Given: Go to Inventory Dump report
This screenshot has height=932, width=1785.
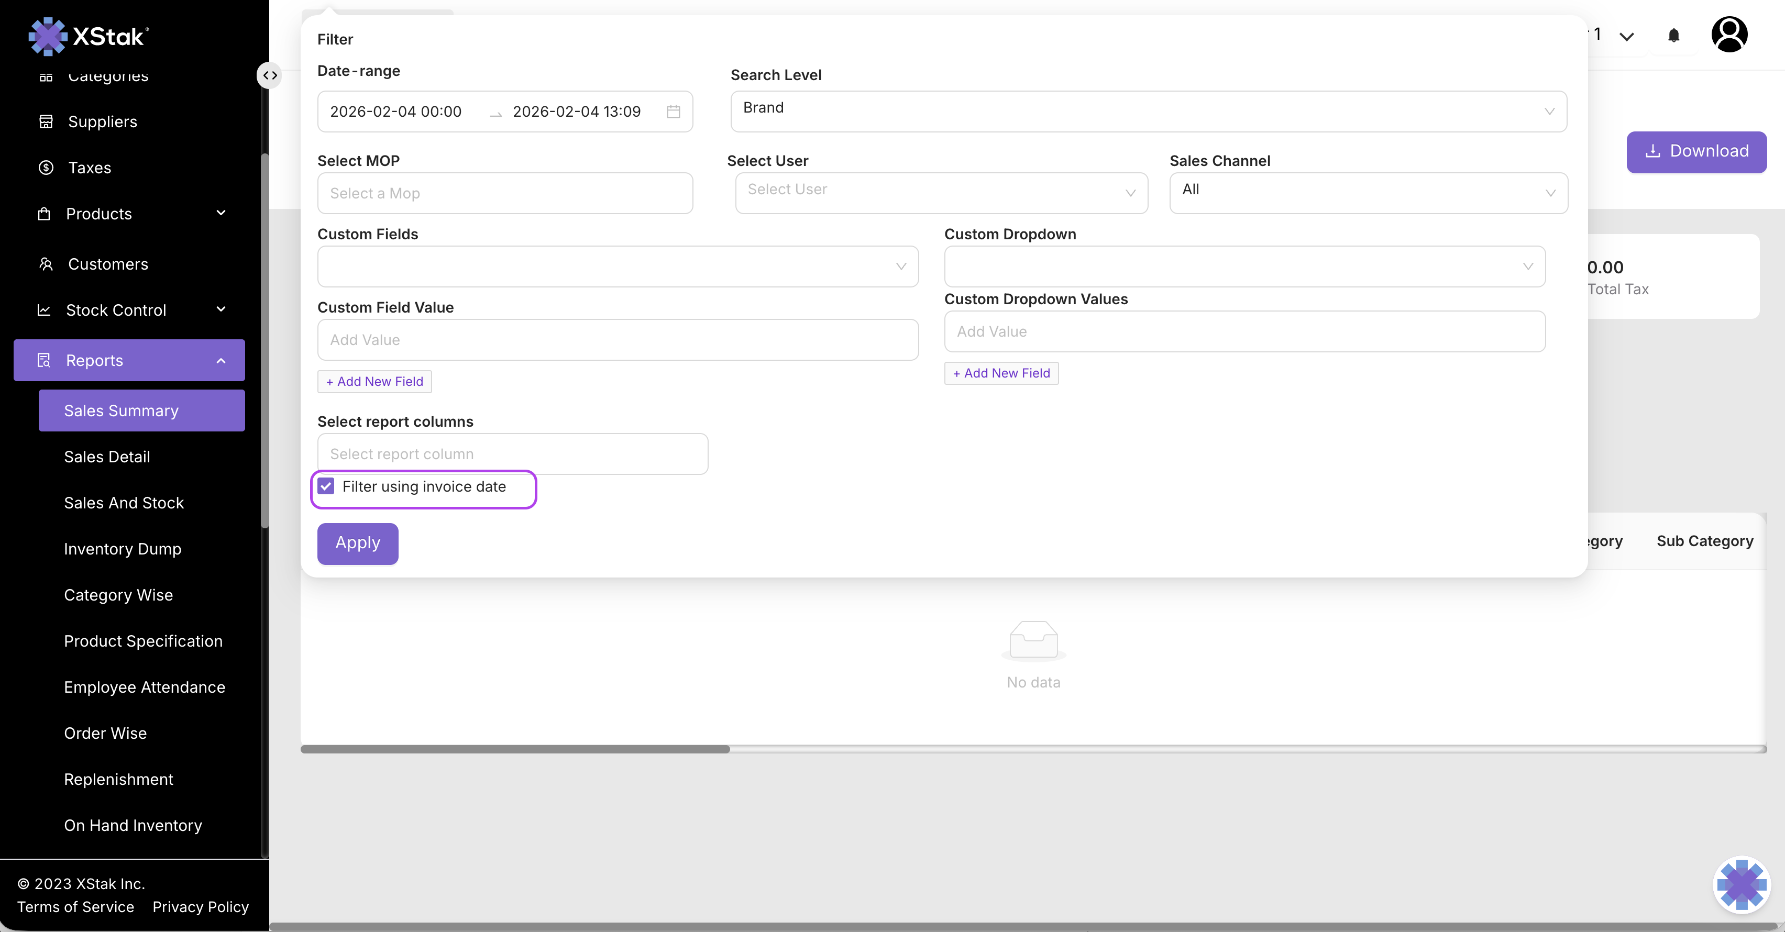Looking at the screenshot, I should pos(123,549).
